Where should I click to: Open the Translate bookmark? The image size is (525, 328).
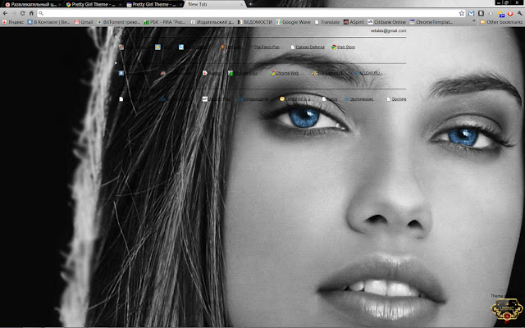point(327,22)
